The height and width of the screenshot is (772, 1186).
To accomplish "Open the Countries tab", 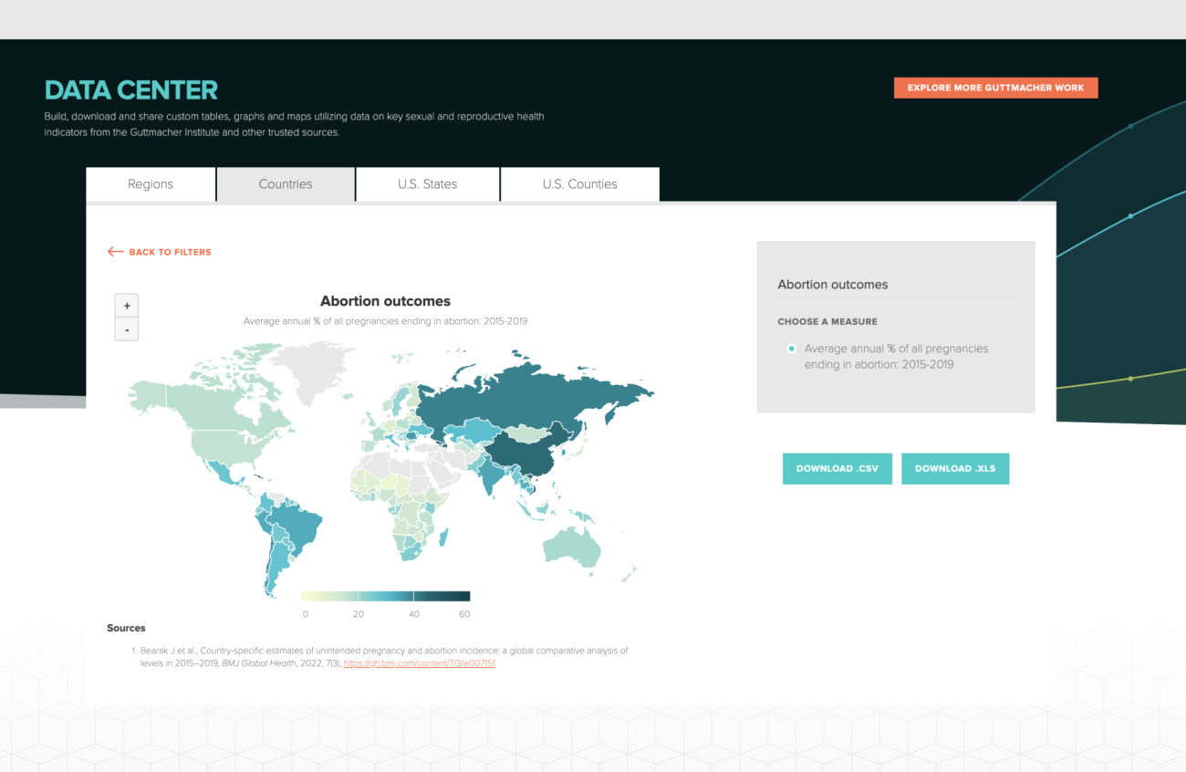I will 286,184.
